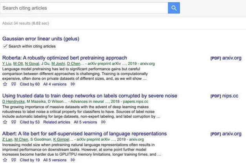Open Related articles for trusted data paper
Image resolution: width=246 pixels, height=163 pixels.
(57, 122)
